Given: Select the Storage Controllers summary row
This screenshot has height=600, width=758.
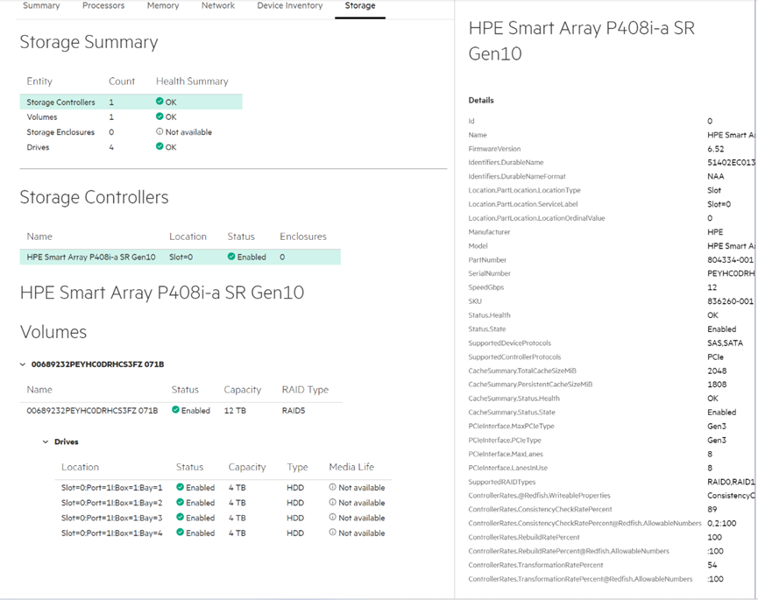Looking at the screenshot, I should (131, 102).
